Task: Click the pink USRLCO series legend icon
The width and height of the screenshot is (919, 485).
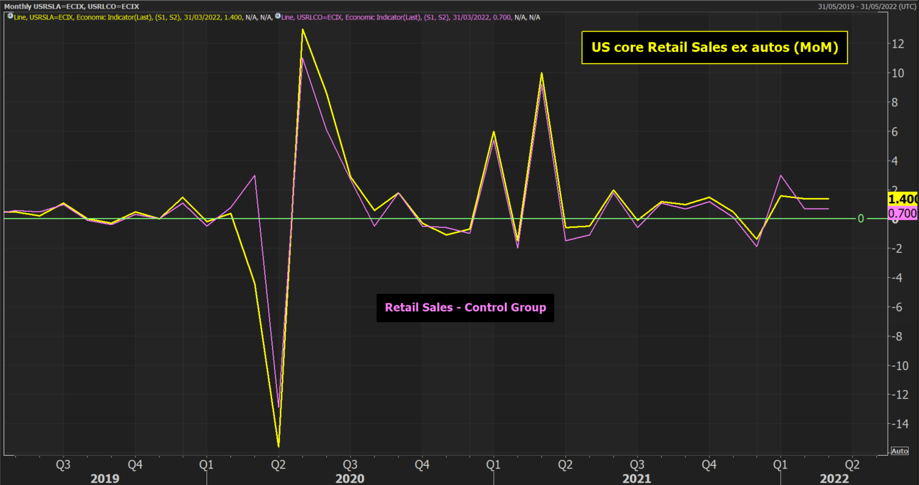Action: 278,17
